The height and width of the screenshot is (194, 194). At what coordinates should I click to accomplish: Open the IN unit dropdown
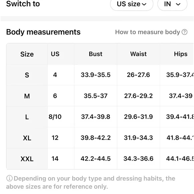tap(172, 4)
